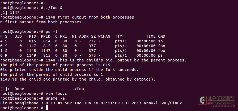Click the eeworld watermark logo icon
This screenshot has height=111, width=238.
coord(202,100)
